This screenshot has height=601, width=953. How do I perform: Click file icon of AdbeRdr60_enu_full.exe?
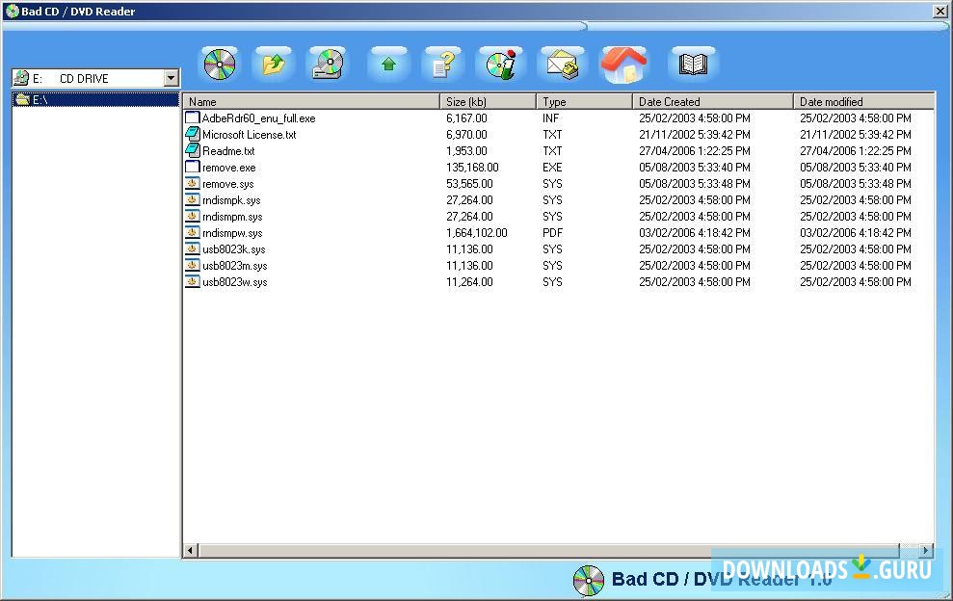192,118
